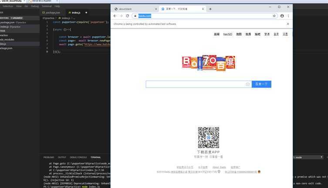Image resolution: width=328 pixels, height=188 pixels.
Task: Click the page.goto code line
Action: pyautogui.click(x=85, y=44)
